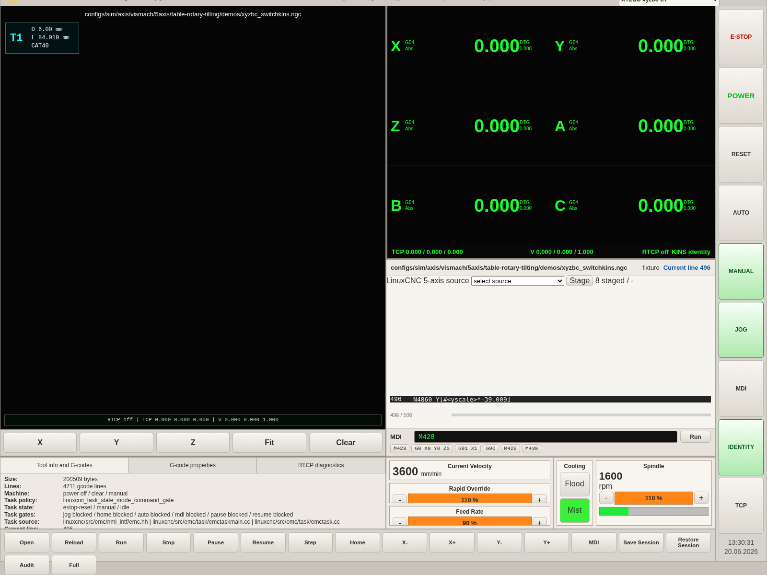Run the program from bottom bar
Viewport: 767px width, 575px height.
(x=121, y=542)
